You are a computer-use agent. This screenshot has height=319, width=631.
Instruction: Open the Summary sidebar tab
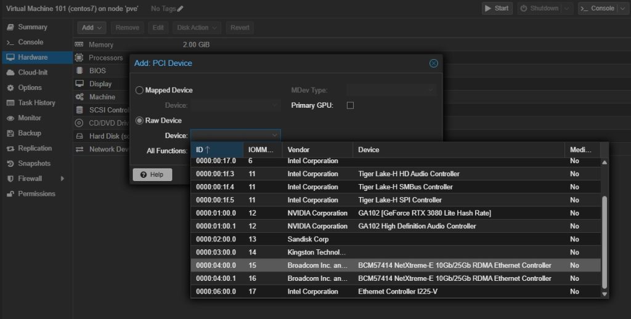(36, 27)
